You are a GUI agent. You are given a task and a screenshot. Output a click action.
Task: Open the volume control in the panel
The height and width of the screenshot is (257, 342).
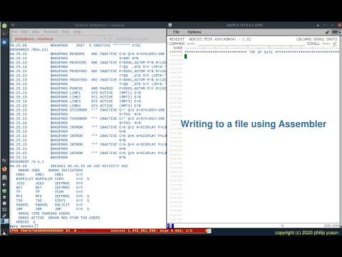(4, 184)
